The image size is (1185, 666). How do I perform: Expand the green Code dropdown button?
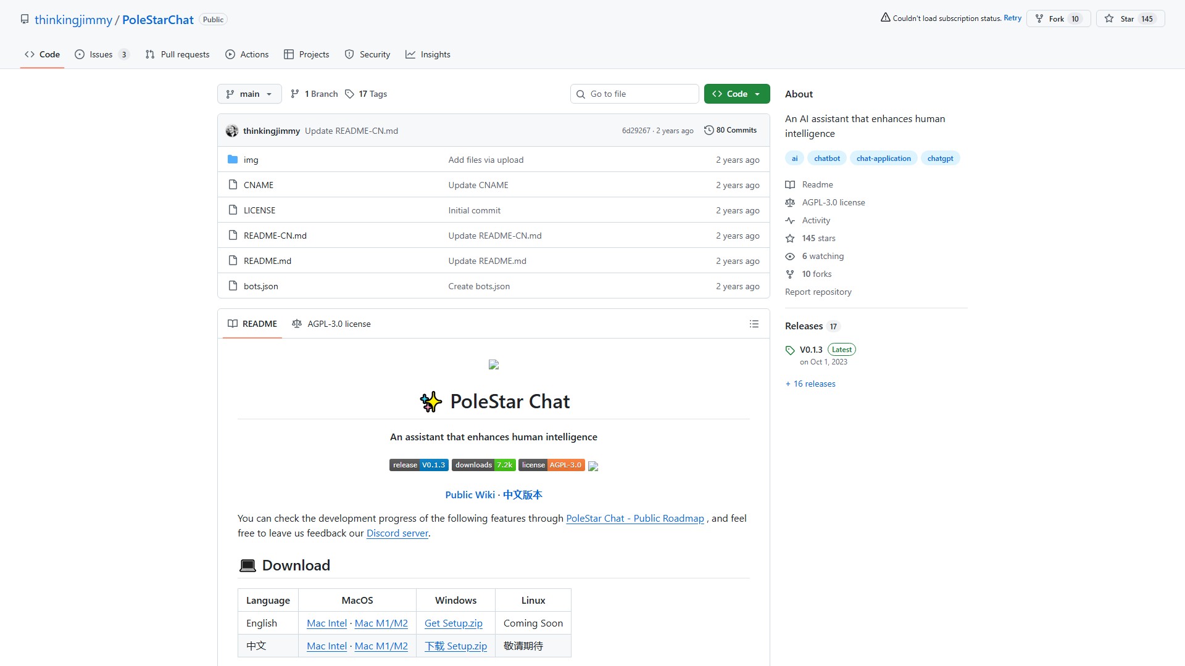tap(737, 94)
